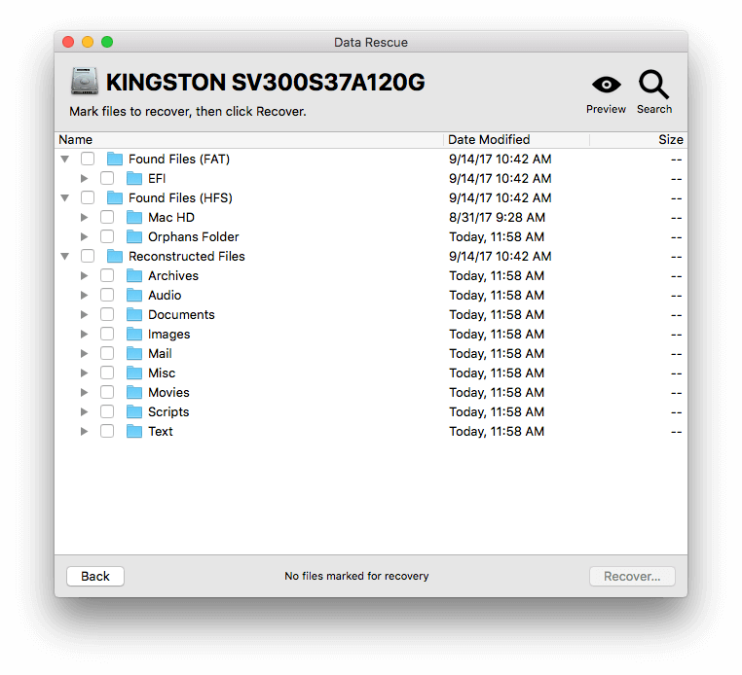Expand the Mac HD folder
Image resolution: width=742 pixels, height=675 pixels.
[85, 217]
